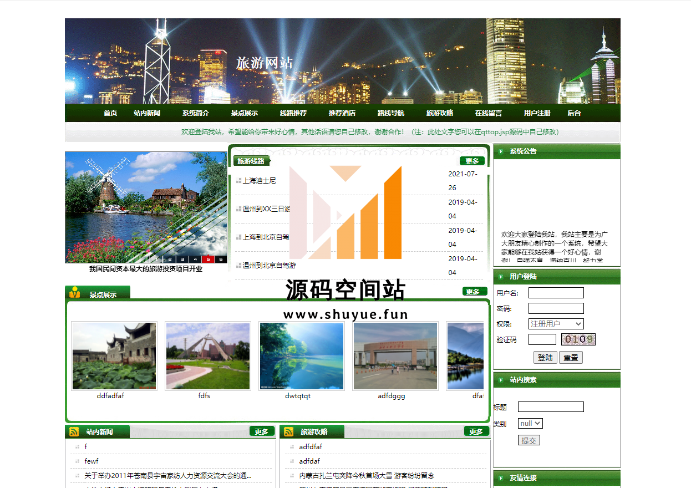Click 更多 button in 旅游线路 panel

pos(472,161)
